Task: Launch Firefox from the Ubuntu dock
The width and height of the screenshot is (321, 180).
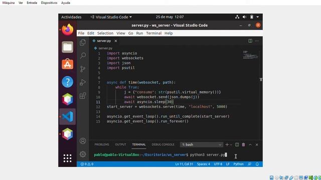Action: pyautogui.click(x=67, y=30)
